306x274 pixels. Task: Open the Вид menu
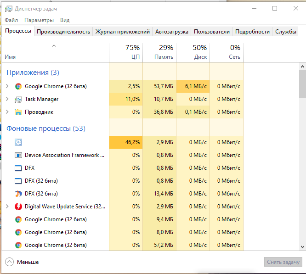65,20
